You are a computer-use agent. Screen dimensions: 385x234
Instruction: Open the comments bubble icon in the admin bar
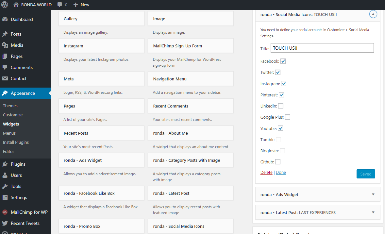point(60,5)
